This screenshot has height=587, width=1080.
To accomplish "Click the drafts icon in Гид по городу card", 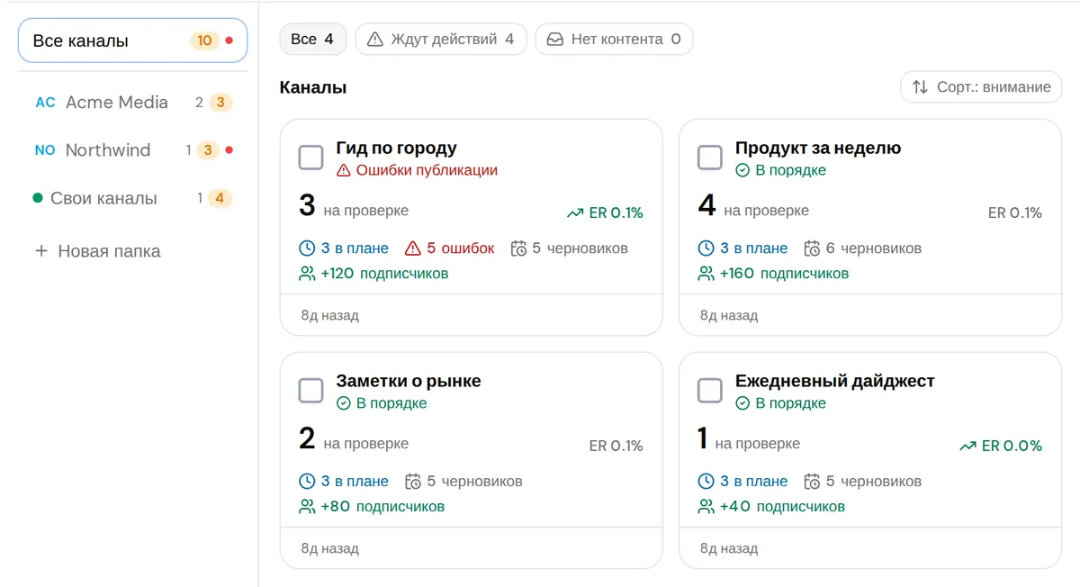I will coord(518,248).
